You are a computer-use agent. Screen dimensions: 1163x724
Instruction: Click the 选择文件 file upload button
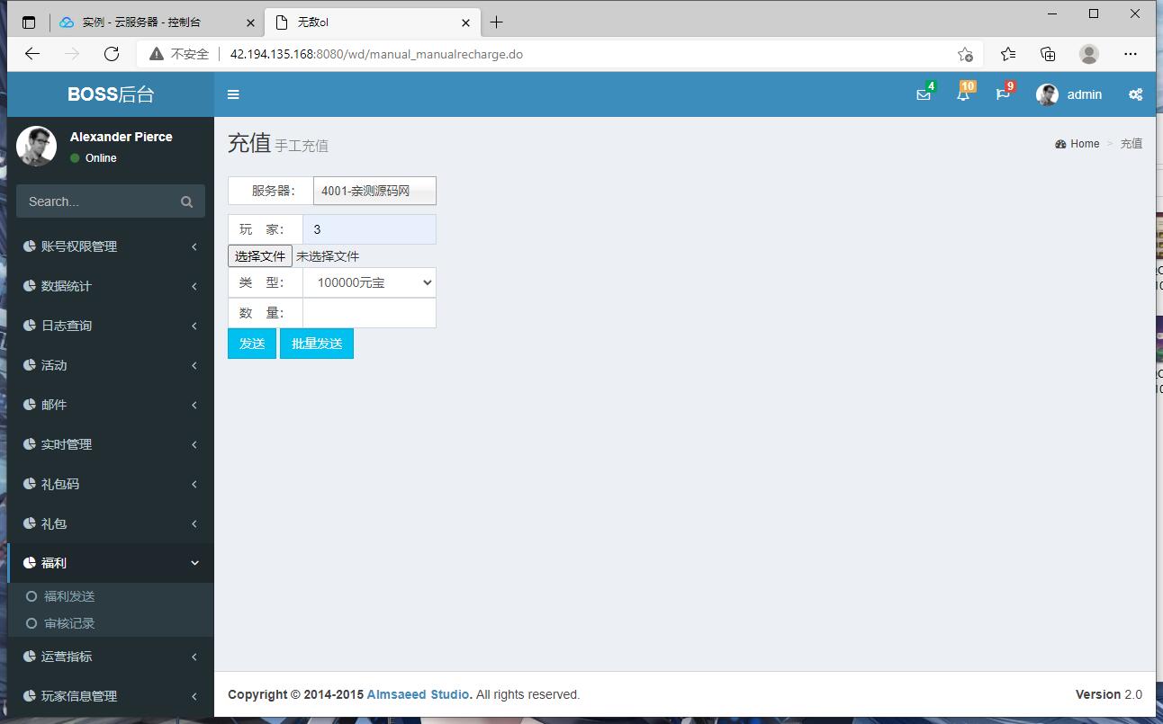tap(259, 255)
